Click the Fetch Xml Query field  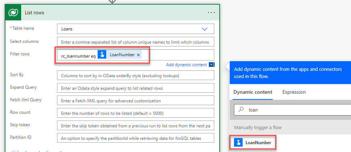point(135,101)
